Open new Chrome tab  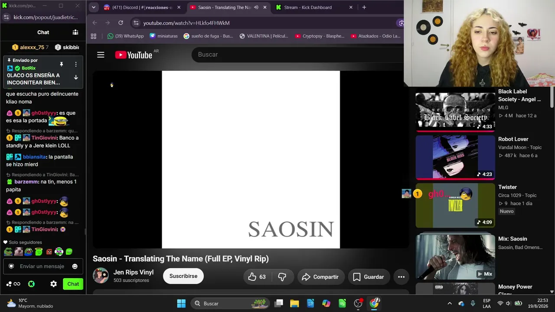364,7
